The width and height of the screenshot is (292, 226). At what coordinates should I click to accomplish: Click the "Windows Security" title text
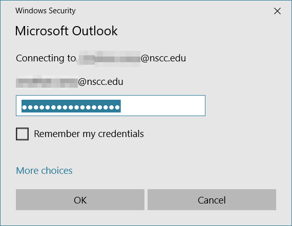tap(46, 11)
